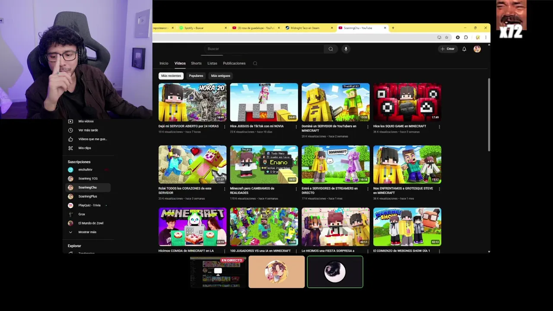Screen dimensions: 553x311
Task: Switch to the Inicio channel tab
Action: (164, 63)
